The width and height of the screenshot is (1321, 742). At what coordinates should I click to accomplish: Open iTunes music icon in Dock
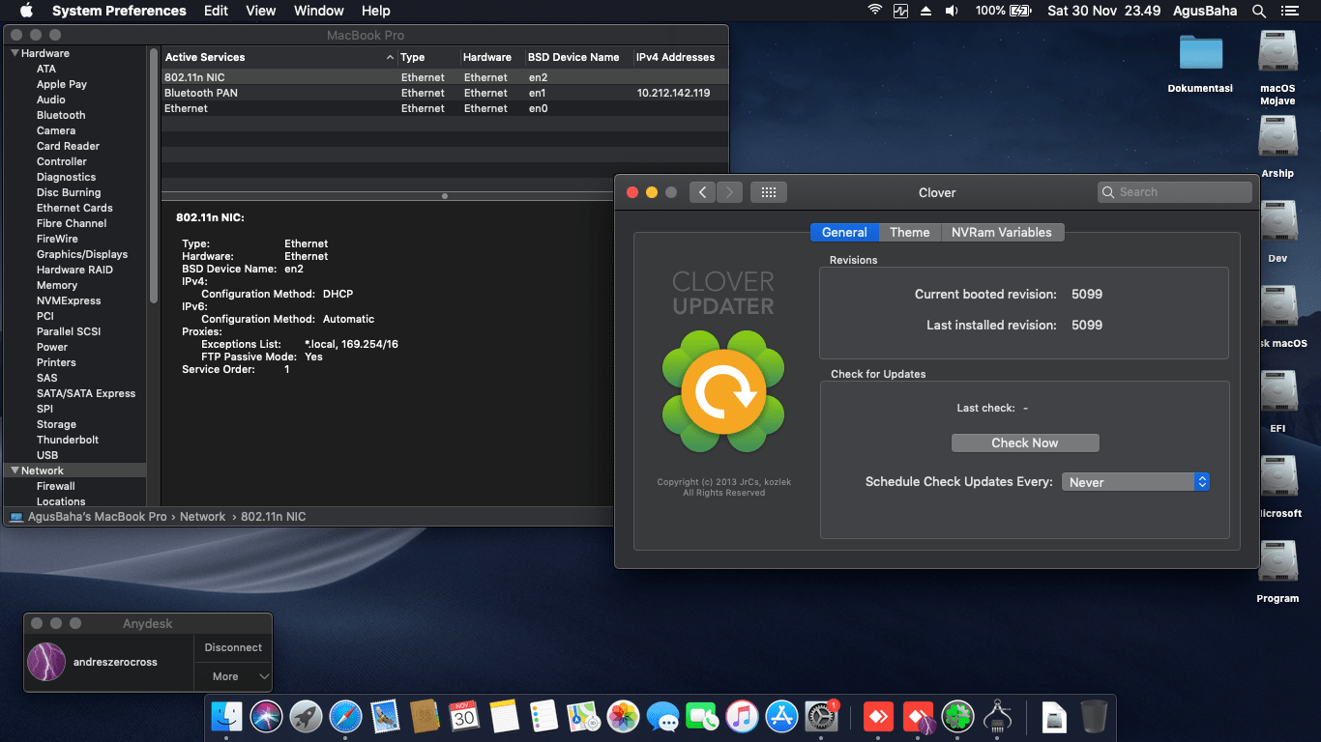(742, 716)
